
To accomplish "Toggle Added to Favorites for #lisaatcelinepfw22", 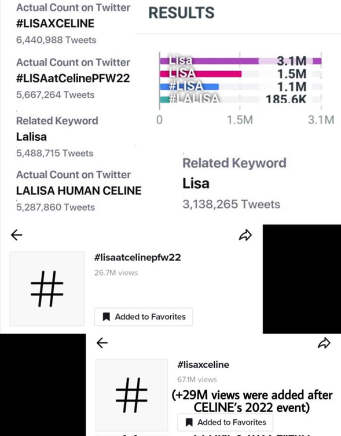I will coord(144,317).
